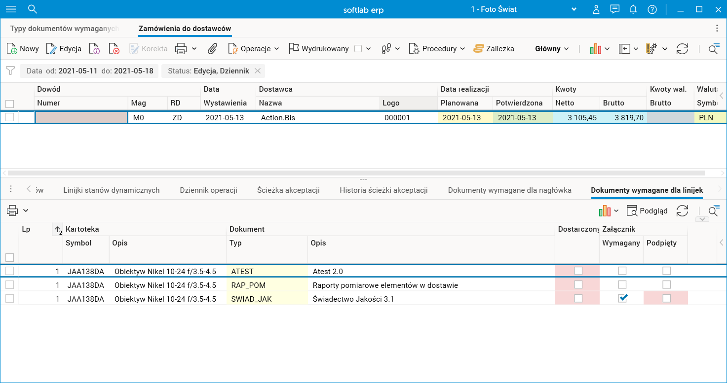Expand the Główny view dropdown

[552, 49]
